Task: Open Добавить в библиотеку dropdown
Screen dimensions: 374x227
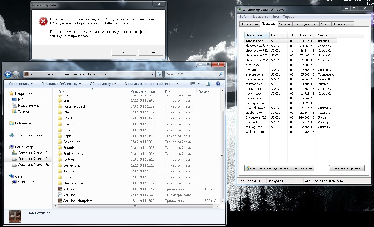Action: coord(61,84)
